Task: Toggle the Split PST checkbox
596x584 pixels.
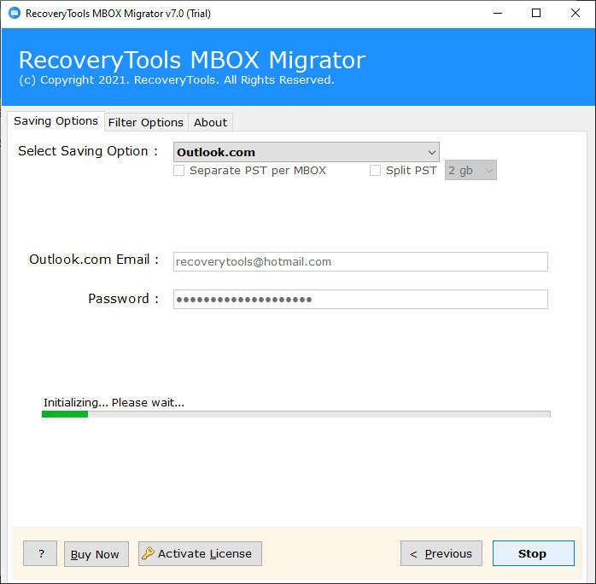Action: click(375, 170)
